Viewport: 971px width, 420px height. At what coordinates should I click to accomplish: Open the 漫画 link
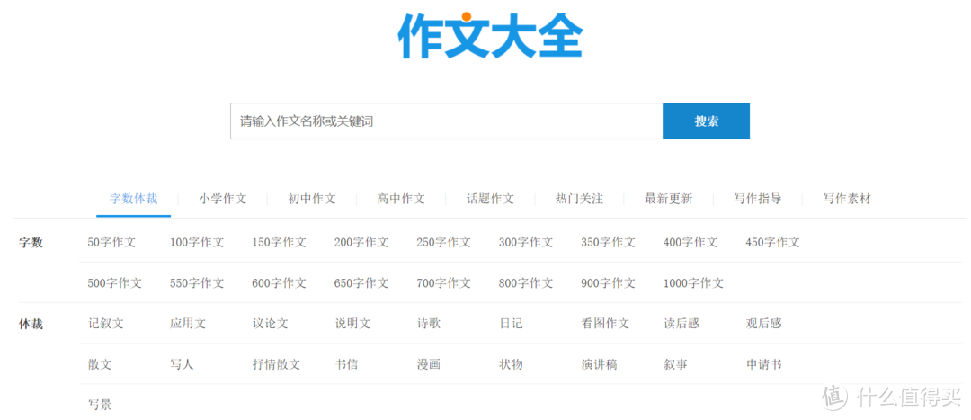click(429, 364)
